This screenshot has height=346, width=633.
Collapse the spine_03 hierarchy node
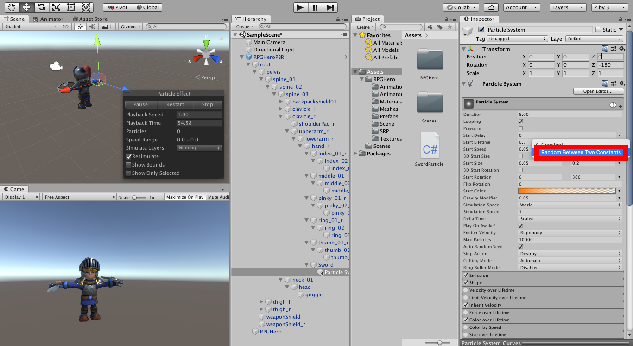coord(274,94)
